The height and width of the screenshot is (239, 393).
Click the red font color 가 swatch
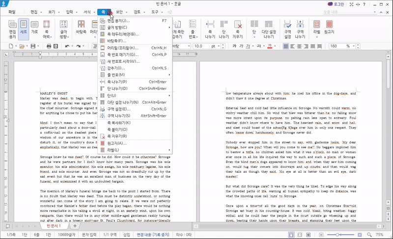(270, 46)
